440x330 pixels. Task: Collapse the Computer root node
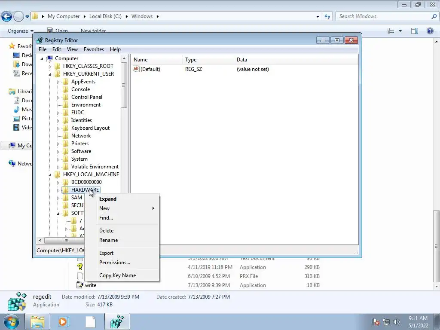(x=42, y=58)
